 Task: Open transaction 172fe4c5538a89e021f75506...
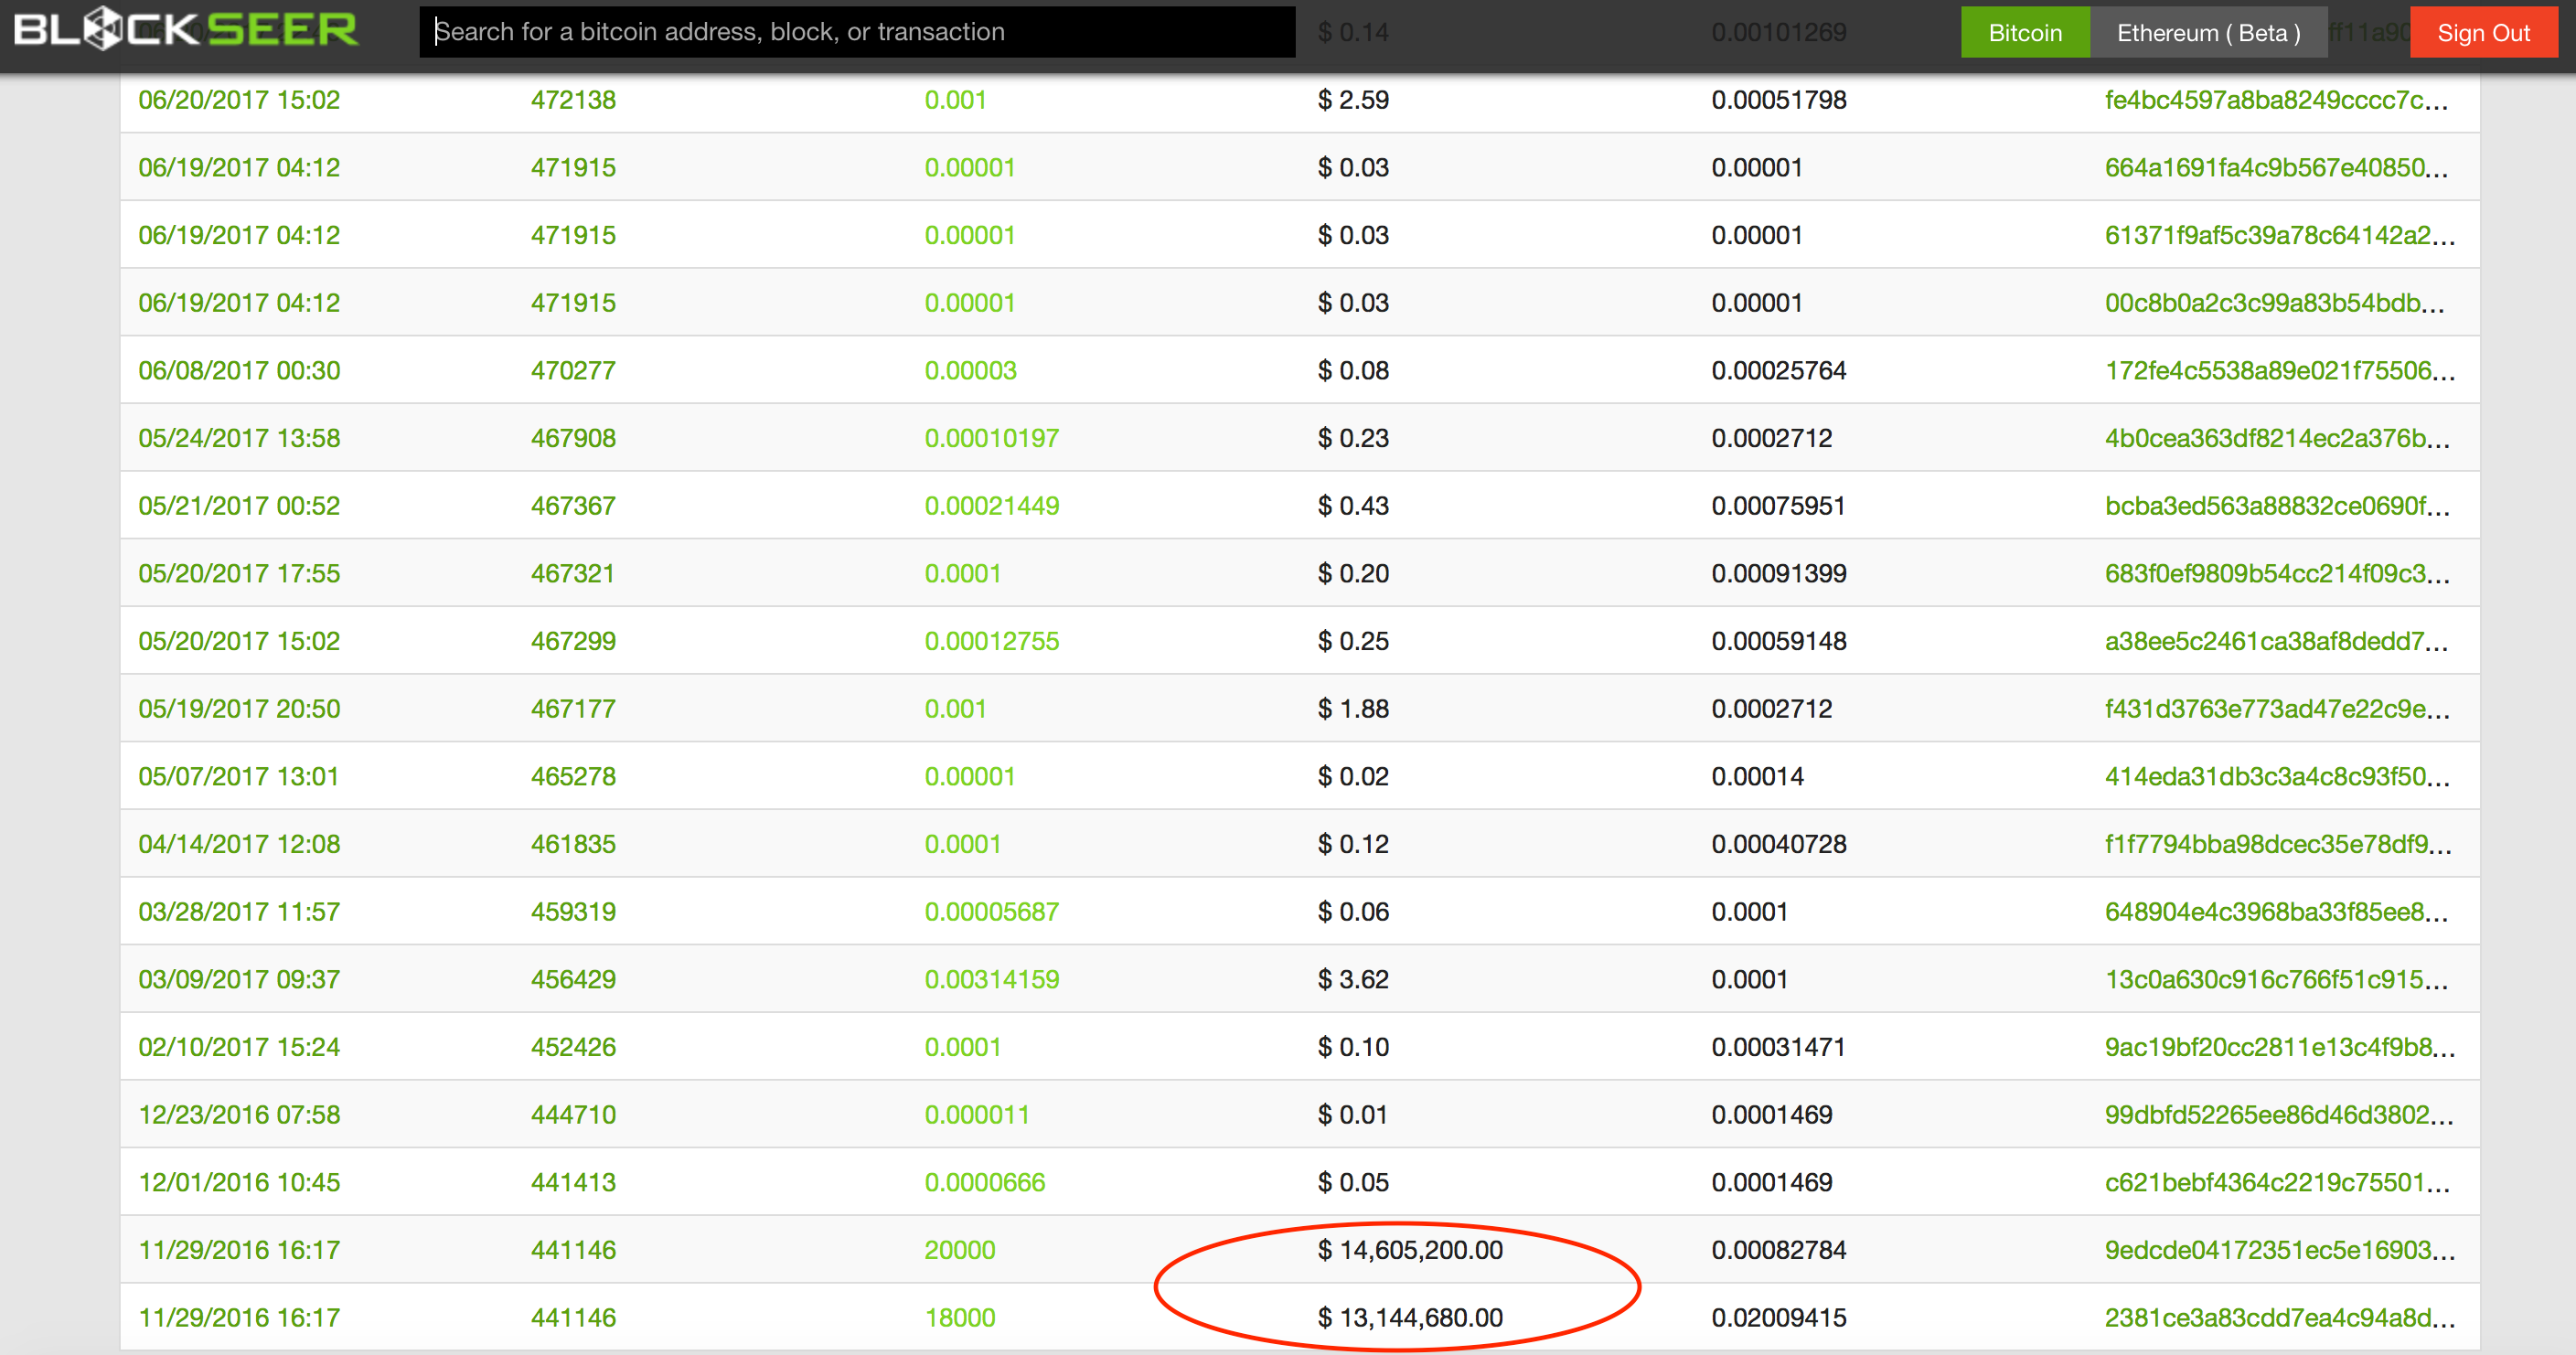(2280, 371)
